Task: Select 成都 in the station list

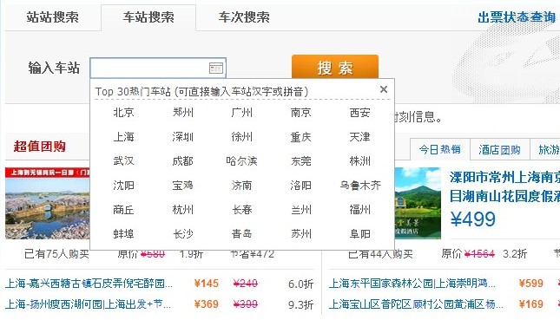Action: [x=183, y=161]
